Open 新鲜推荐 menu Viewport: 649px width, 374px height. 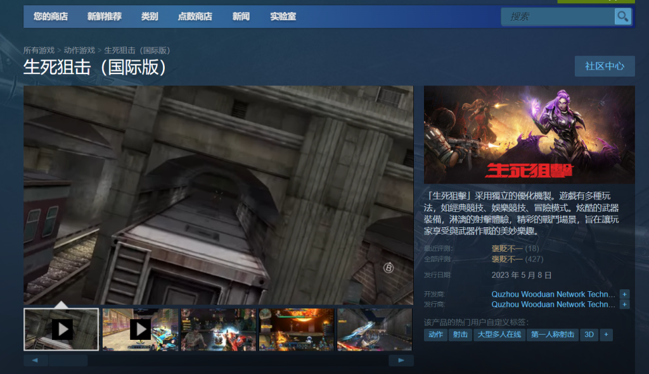(x=105, y=16)
